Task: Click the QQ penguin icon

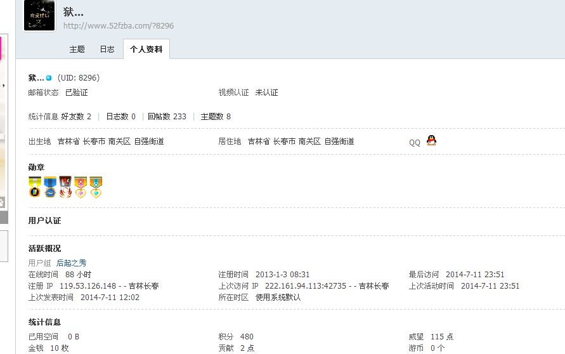Action: tap(431, 141)
